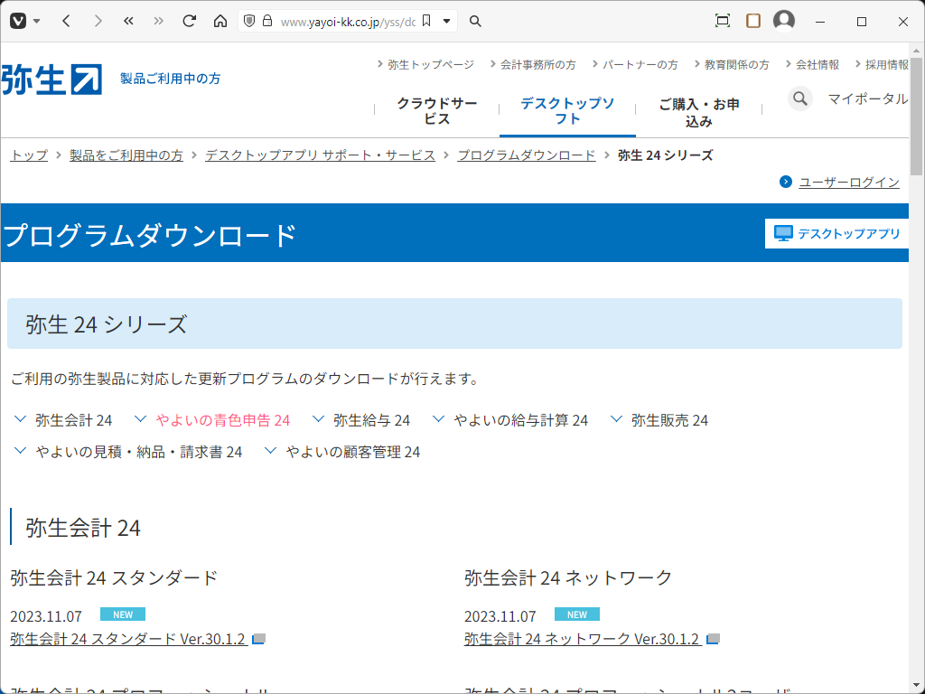Click chevron beside 弥生販売 24
Viewport: 925px width, 694px height.
coord(616,419)
